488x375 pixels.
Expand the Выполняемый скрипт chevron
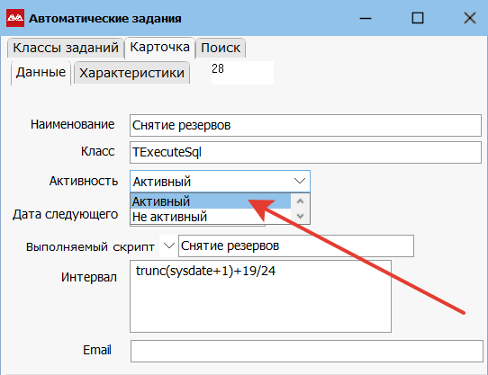pos(169,246)
